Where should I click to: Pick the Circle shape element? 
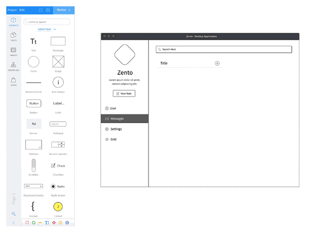[33, 62]
